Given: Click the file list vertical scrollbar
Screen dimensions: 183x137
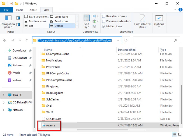Looking at the screenshot, I should pyautogui.click(x=181, y=104).
